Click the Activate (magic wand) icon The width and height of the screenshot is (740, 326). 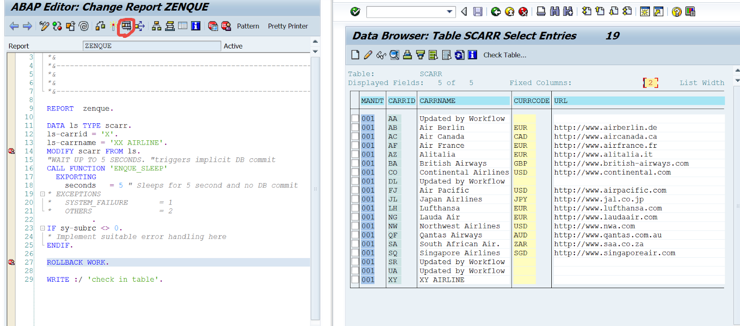pos(113,26)
